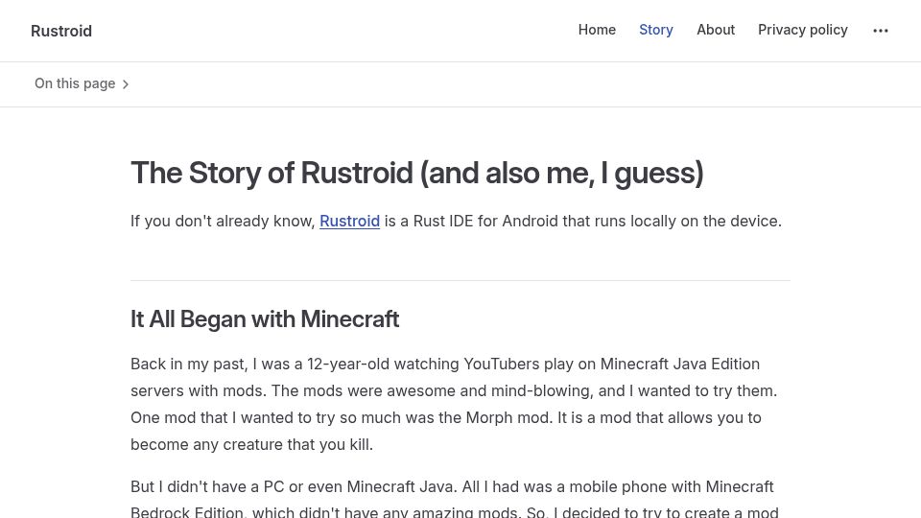
Task: Go to the Home page
Action: pos(597,30)
